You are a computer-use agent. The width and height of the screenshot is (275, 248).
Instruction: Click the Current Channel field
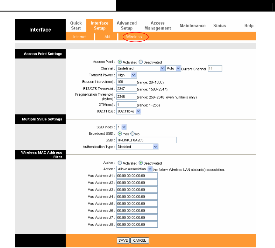tap(215, 68)
